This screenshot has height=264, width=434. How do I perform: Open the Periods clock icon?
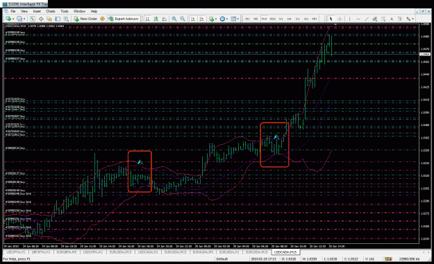[222, 19]
